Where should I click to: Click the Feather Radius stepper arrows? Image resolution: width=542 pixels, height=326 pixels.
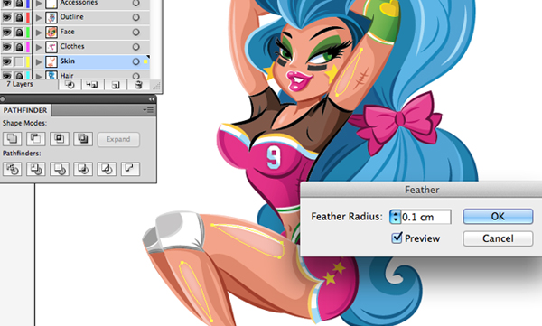395,217
